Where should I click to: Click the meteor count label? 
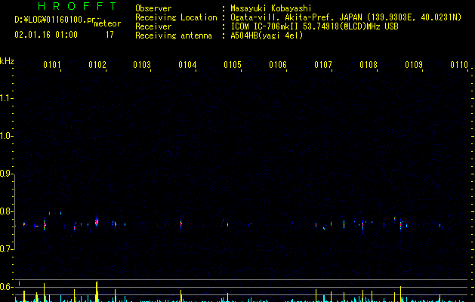[107, 23]
